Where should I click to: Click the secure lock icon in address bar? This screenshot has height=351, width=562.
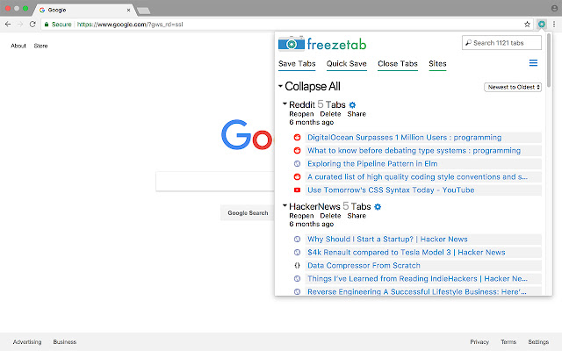47,25
